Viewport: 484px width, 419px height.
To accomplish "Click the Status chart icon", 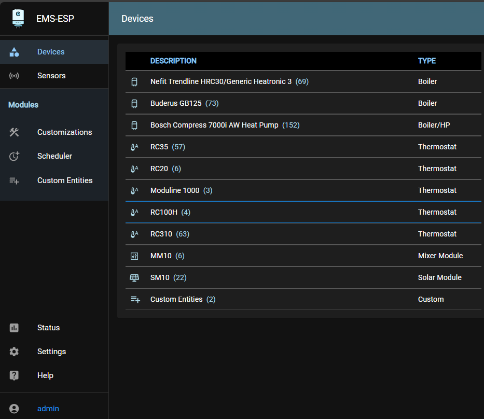I will click(14, 328).
